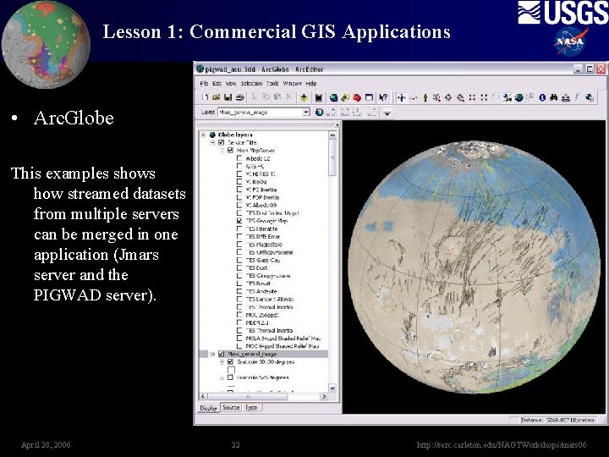Screen dimensions: 609x457
Task: Click the New document icon in ArcGlobe toolbar
Action: pos(205,97)
